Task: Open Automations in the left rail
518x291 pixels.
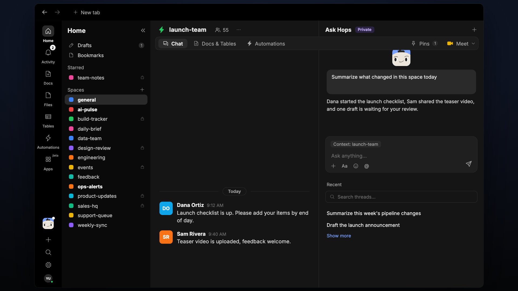Action: tap(48, 138)
